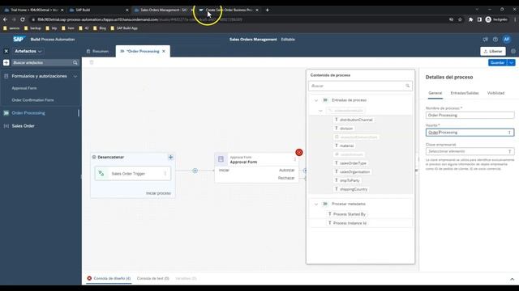The height and width of the screenshot is (291, 519).
Task: Open the Guardar dropdown arrow
Action: tap(512, 63)
